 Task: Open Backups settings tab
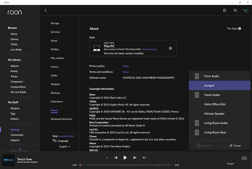pyautogui.click(x=55, y=93)
